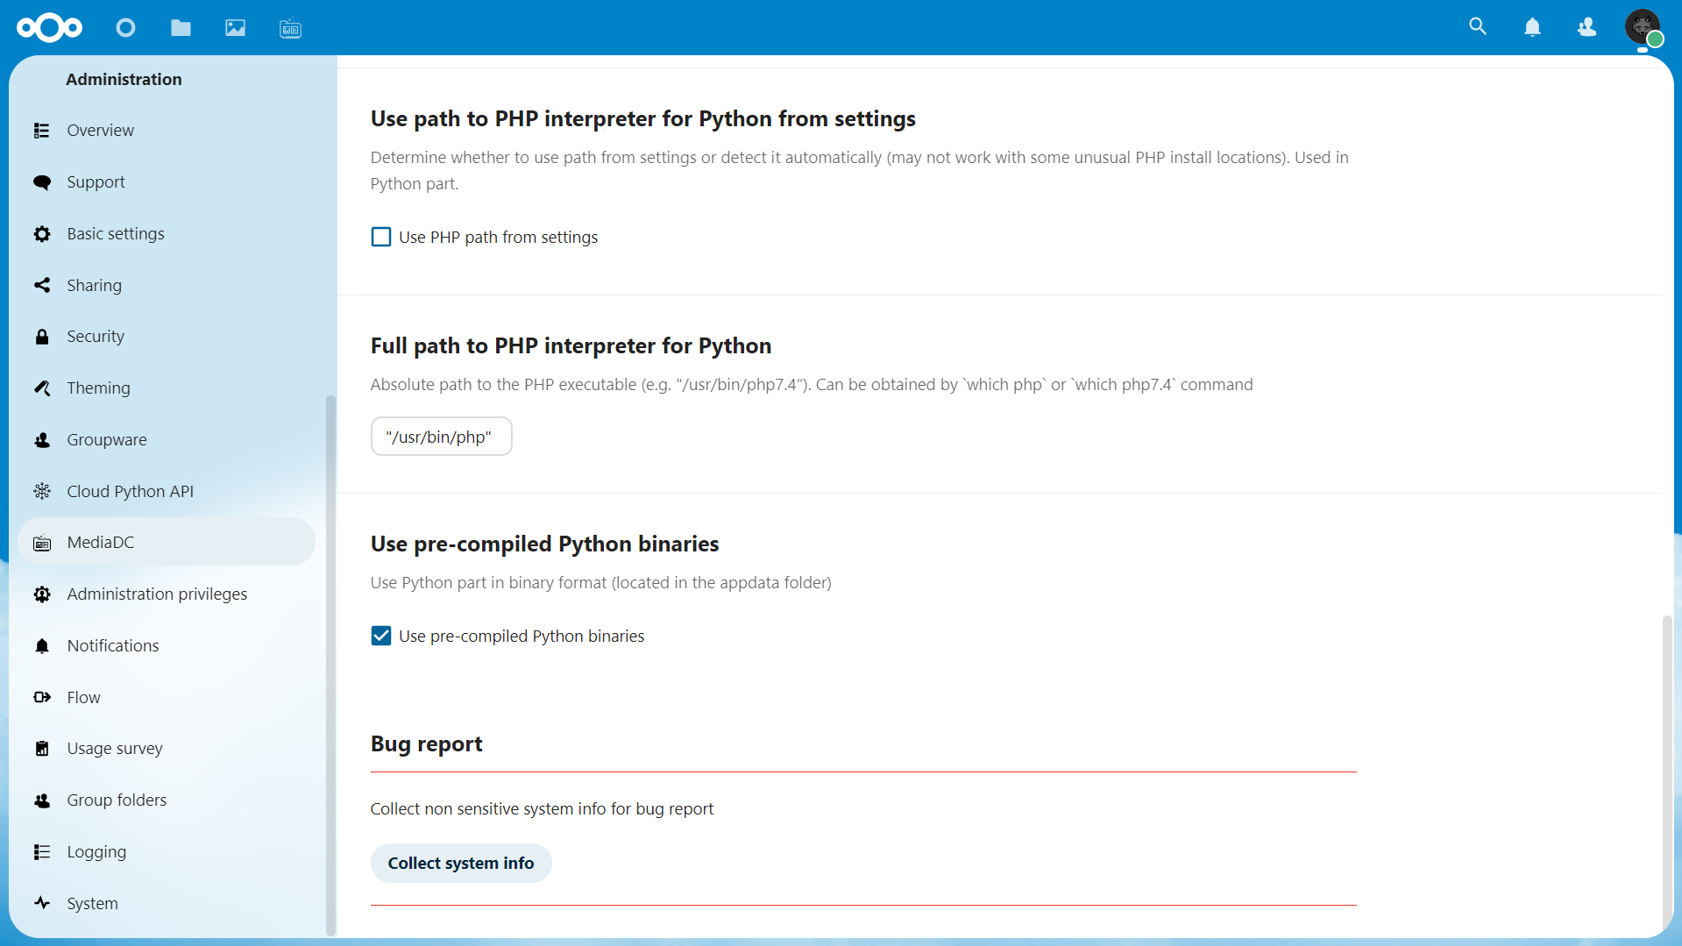Open the Dashboard app icon
The image size is (1682, 946).
point(125,28)
